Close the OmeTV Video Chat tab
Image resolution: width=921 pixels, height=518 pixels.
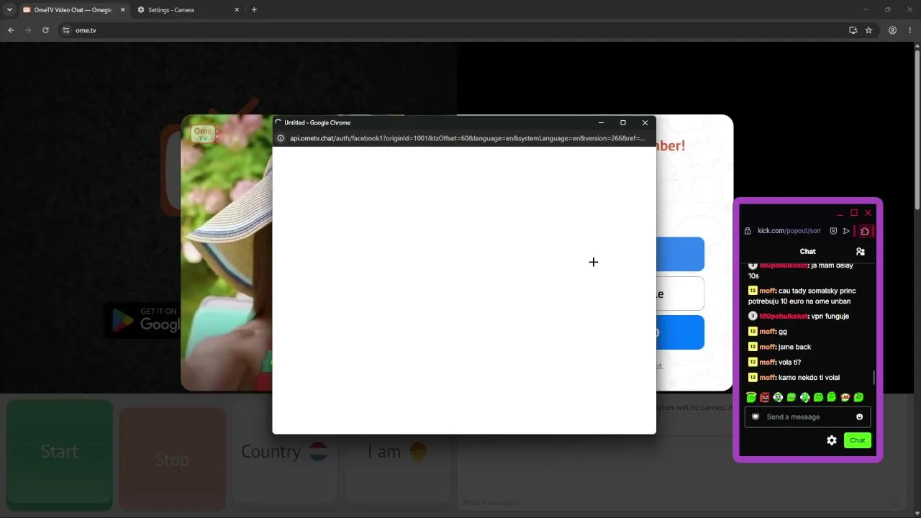(x=122, y=10)
